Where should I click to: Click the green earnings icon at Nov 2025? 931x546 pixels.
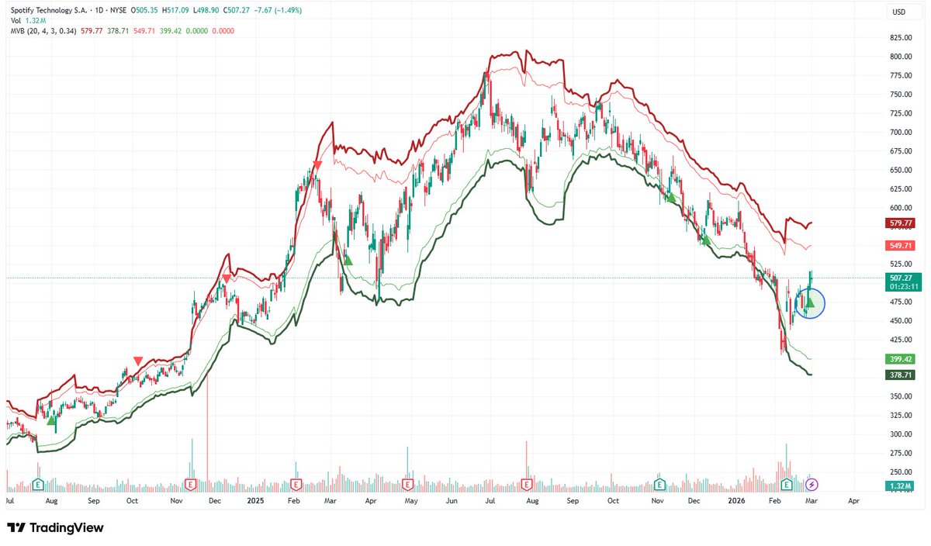(659, 485)
